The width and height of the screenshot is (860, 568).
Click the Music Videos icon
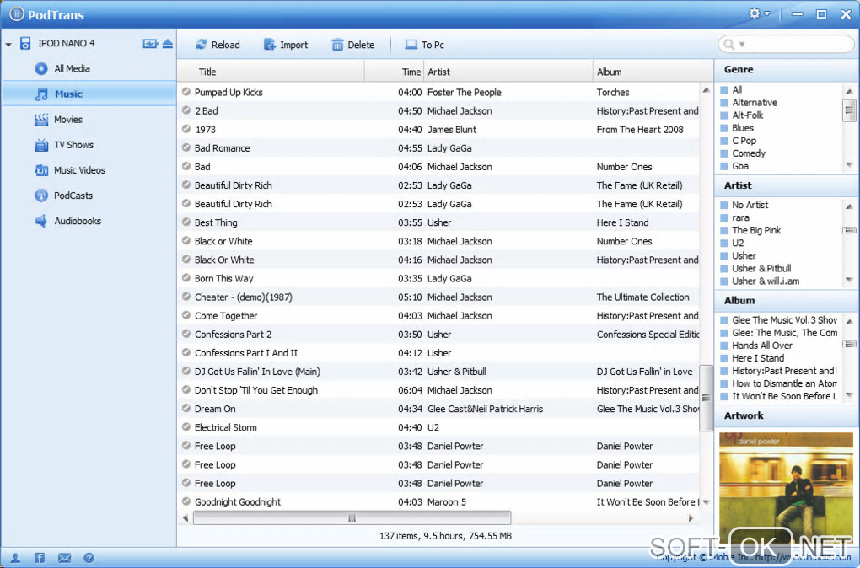point(41,170)
